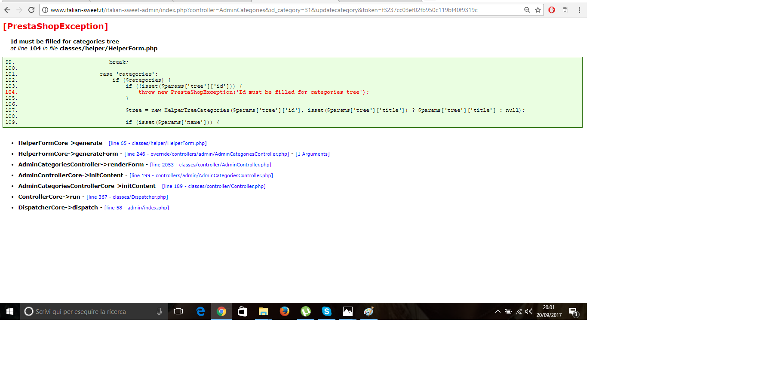This screenshot has height=378, width=783.
Task: Click the 'HelperFormCore->generate' trace entry
Action: click(x=60, y=143)
